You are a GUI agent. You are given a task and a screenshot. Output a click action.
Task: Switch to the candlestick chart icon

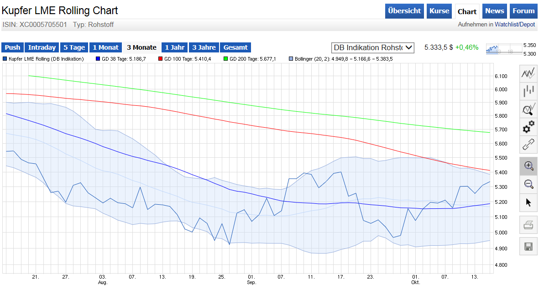click(528, 91)
